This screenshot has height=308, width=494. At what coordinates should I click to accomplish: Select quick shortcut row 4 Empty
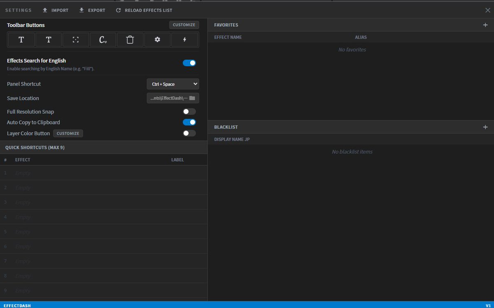104,217
